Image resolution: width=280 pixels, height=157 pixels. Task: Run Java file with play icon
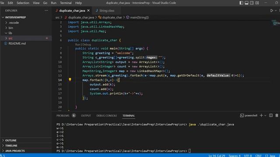[272, 10]
